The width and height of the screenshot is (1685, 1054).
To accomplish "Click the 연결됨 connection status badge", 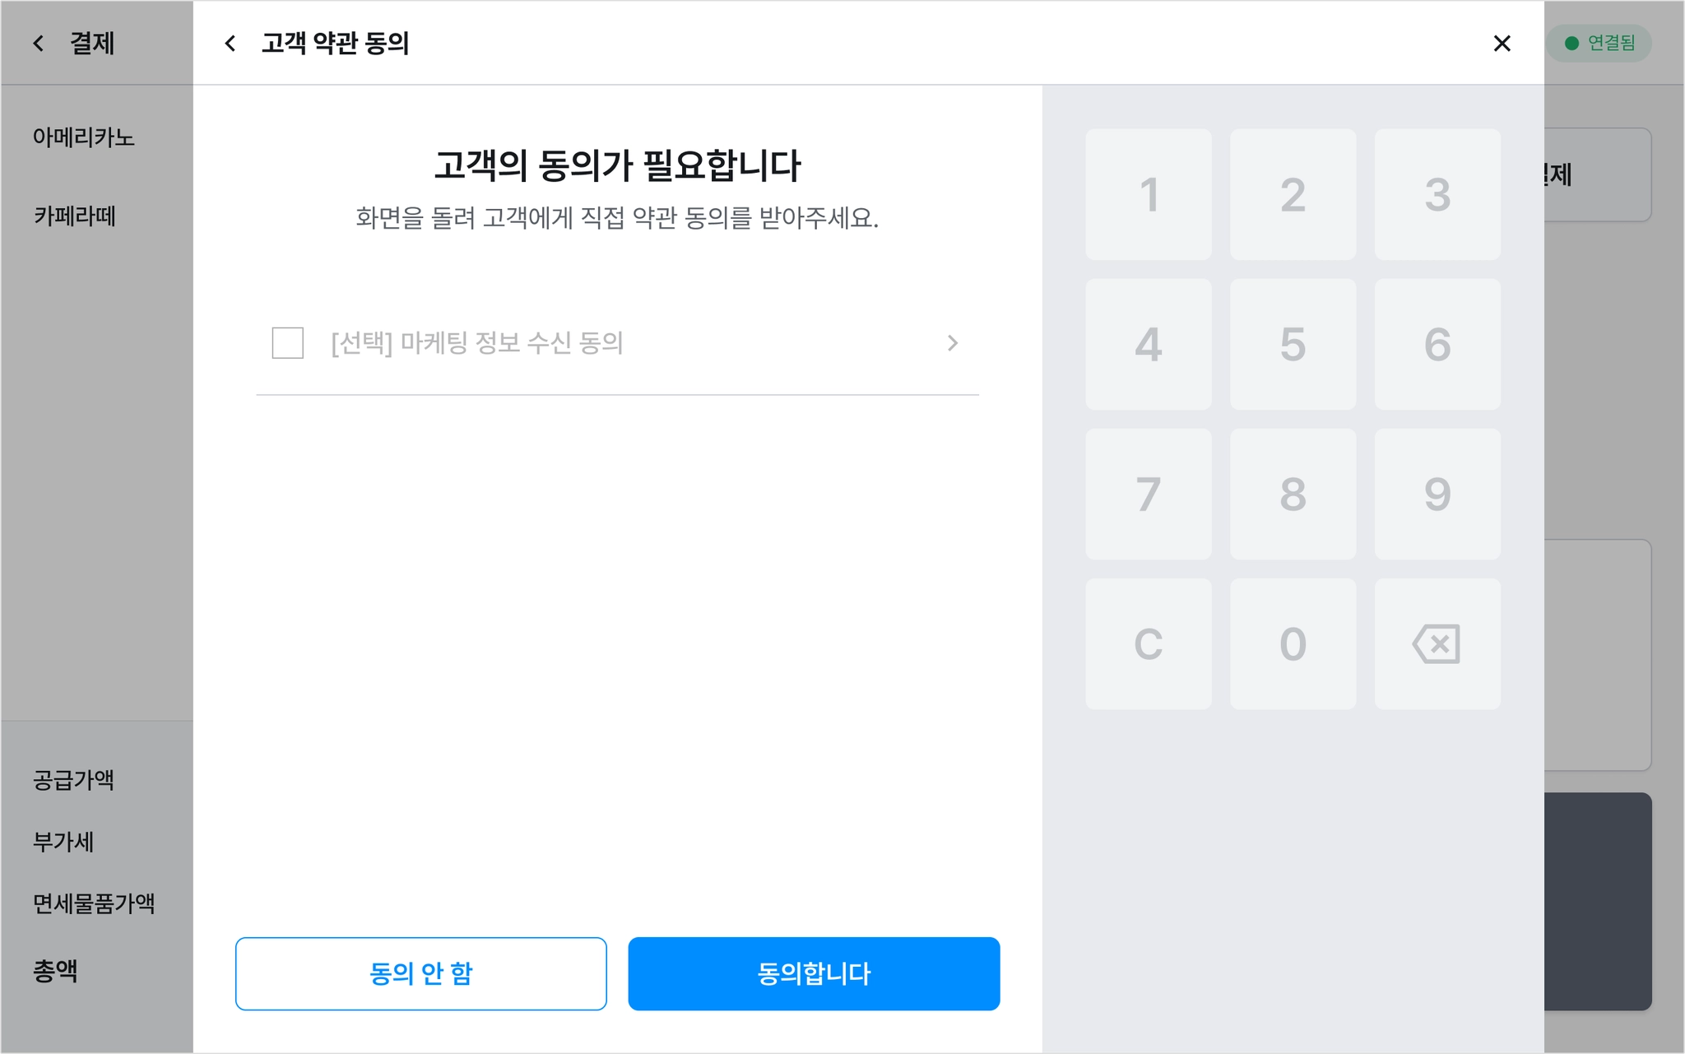I will tap(1599, 43).
